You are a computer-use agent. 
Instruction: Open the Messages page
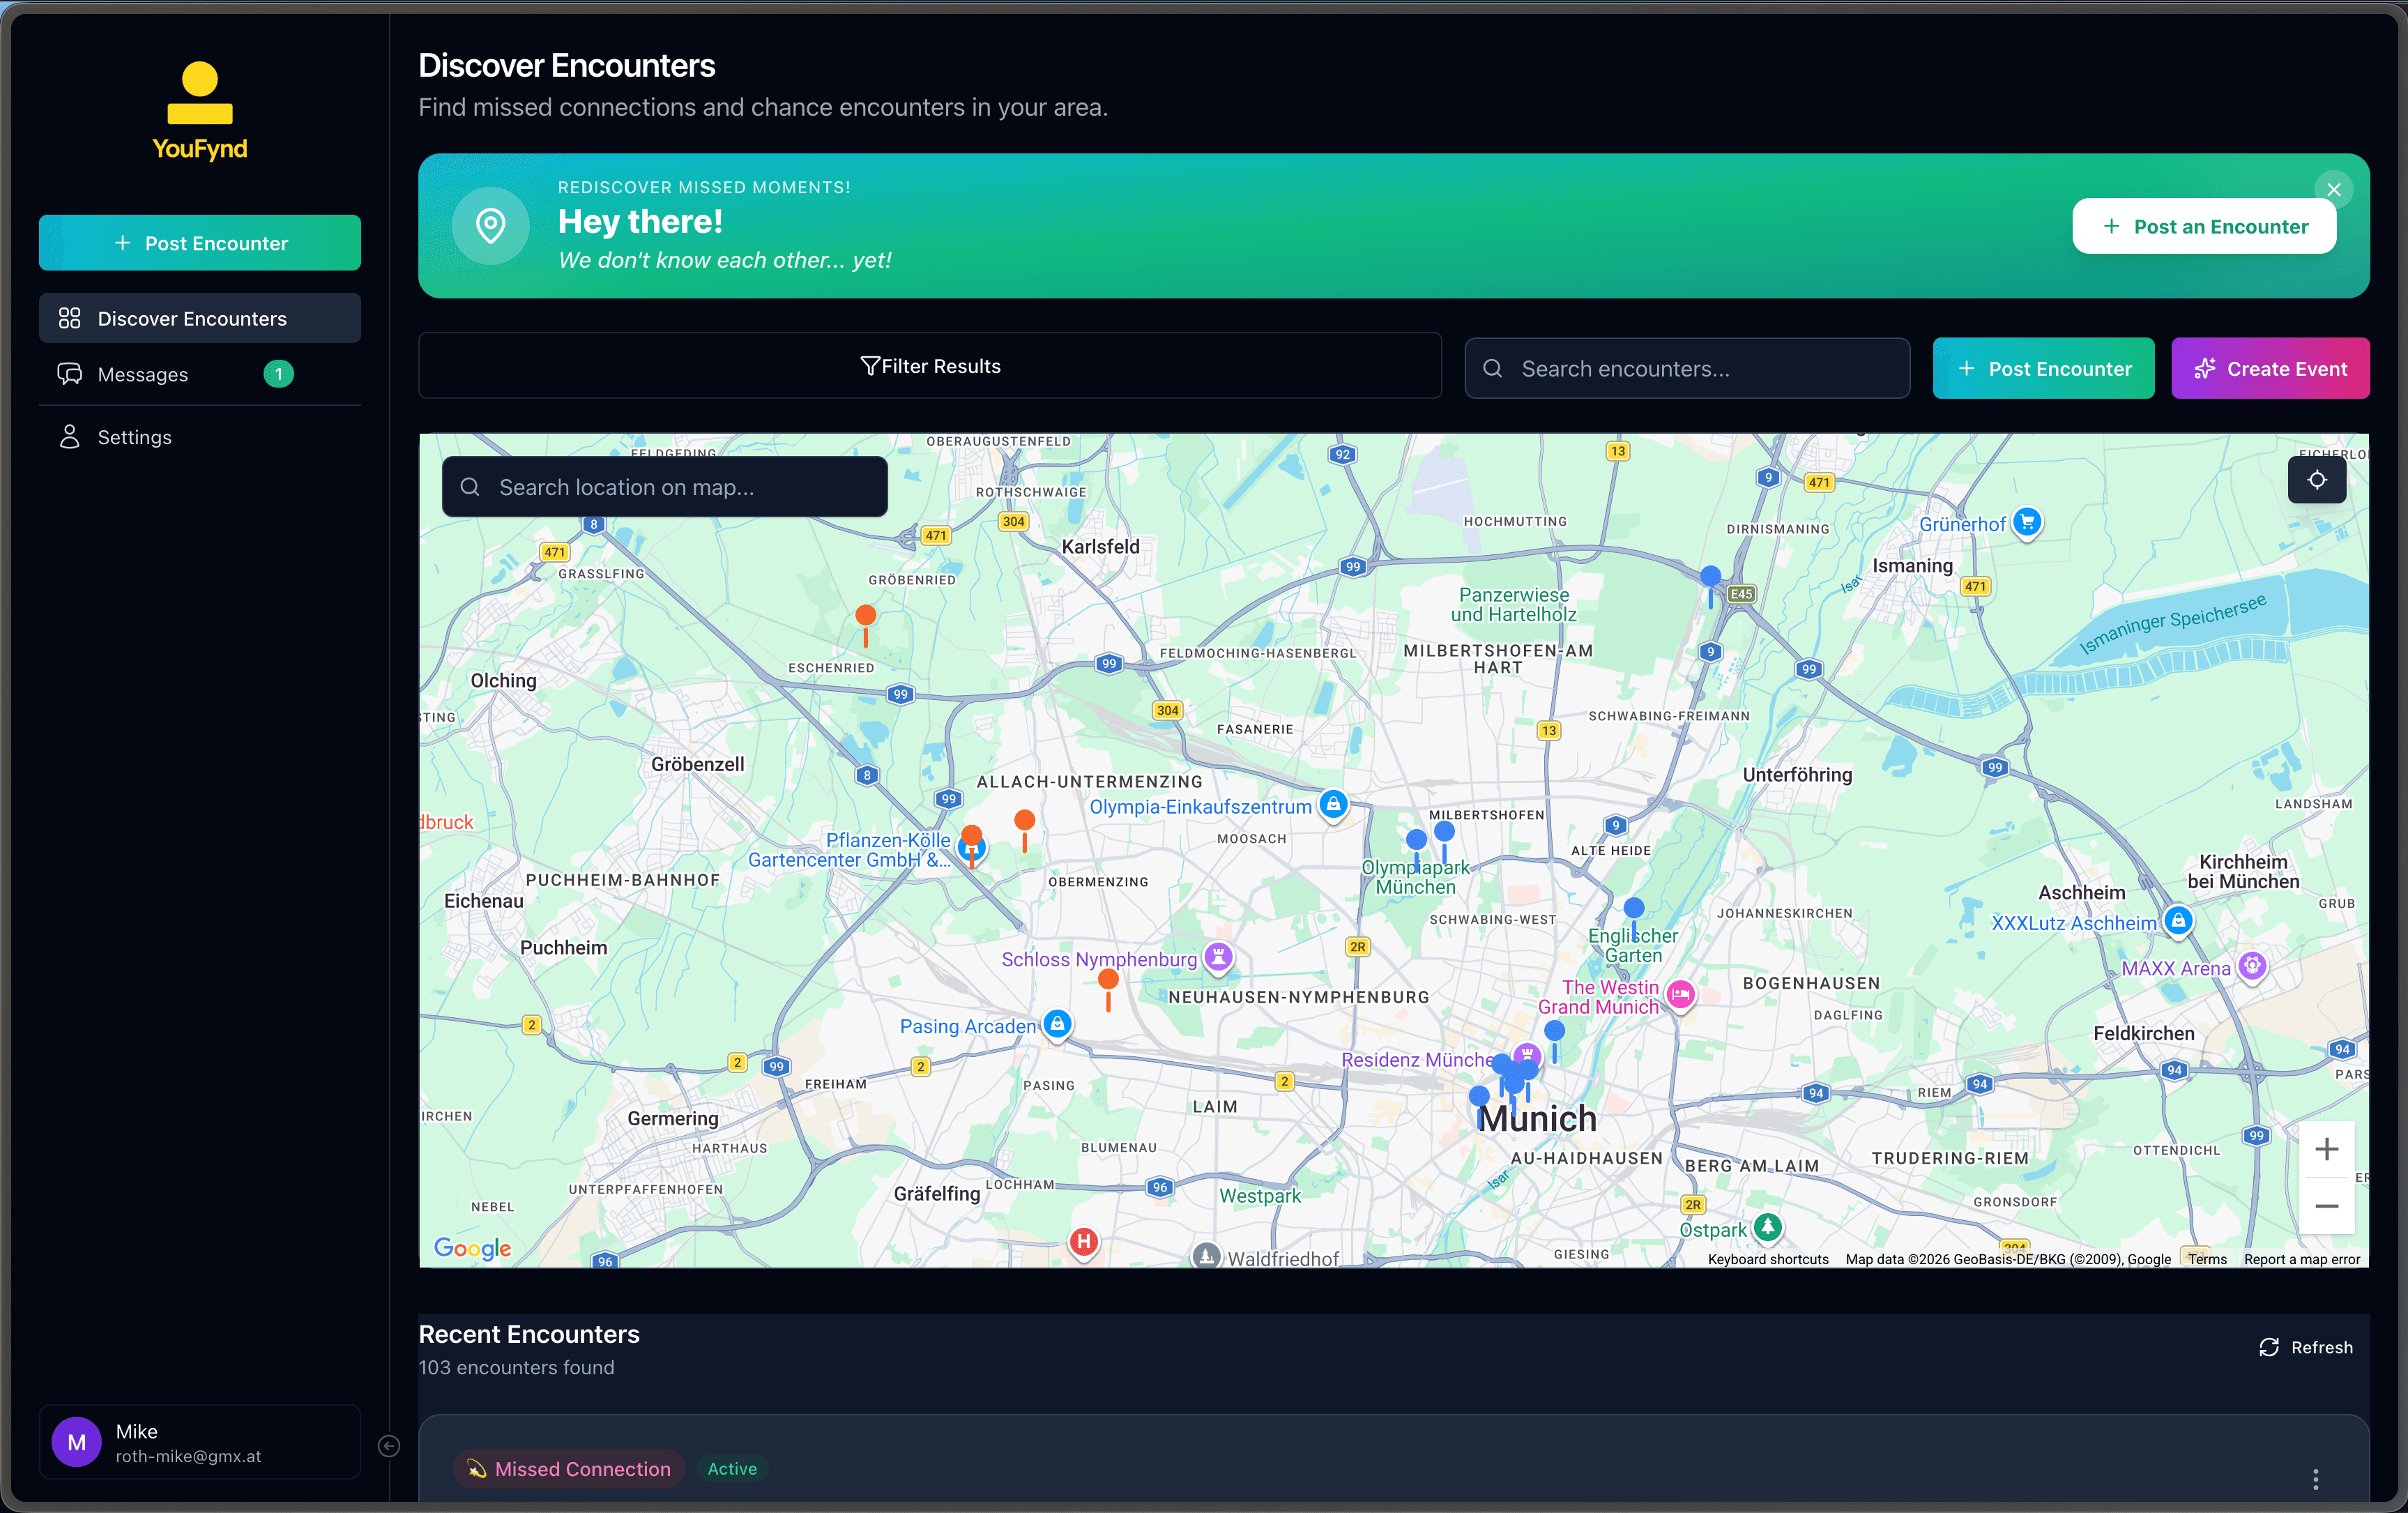click(200, 374)
